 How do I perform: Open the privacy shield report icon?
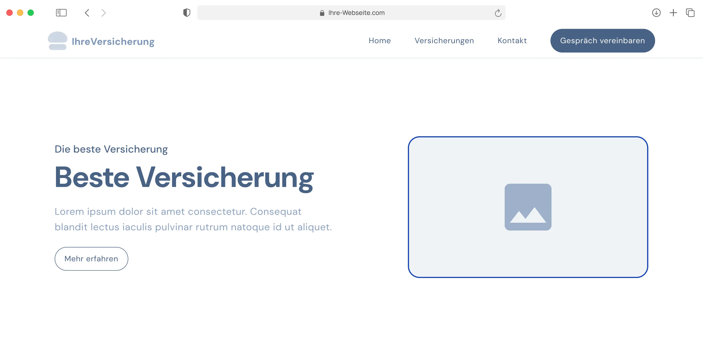(187, 13)
